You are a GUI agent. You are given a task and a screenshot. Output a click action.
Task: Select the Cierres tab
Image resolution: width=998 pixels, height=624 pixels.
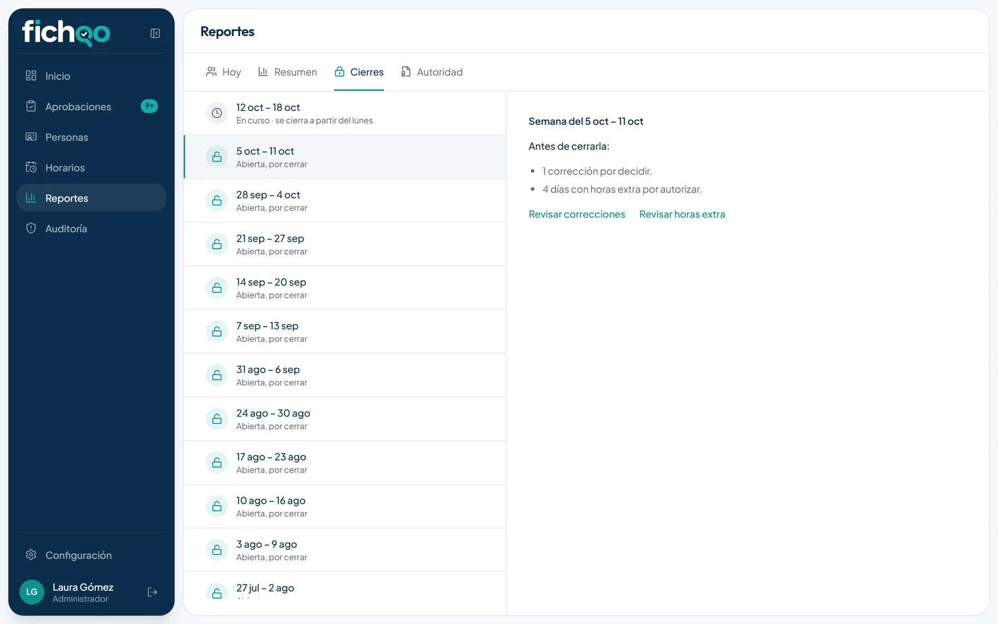coord(359,72)
